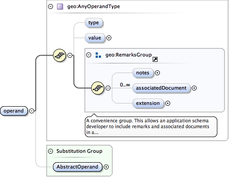Select the associatedDocument element node
Viewport: 229px width, 177px height.
(161, 88)
